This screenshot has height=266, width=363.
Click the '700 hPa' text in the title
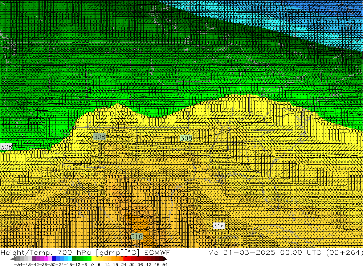tap(74, 252)
